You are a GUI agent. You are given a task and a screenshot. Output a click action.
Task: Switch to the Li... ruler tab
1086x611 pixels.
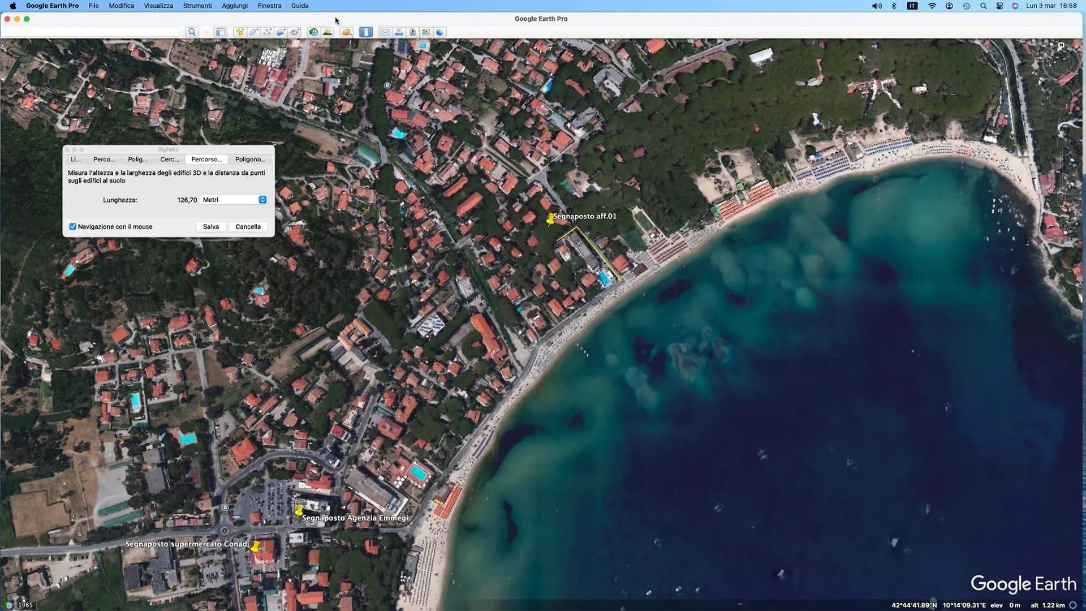76,160
